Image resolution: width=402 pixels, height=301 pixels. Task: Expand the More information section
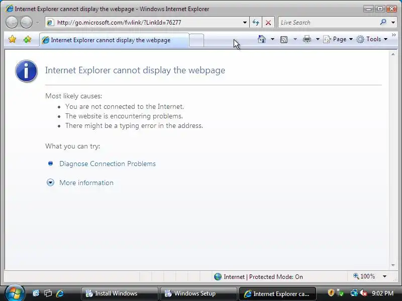pos(51,183)
